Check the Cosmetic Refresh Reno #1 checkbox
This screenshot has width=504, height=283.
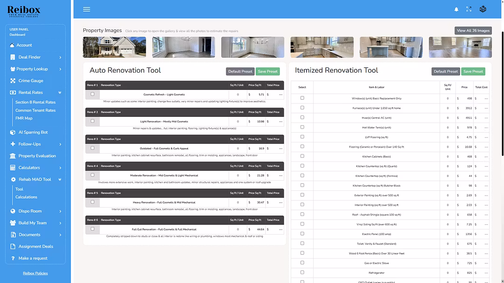tap(92, 94)
